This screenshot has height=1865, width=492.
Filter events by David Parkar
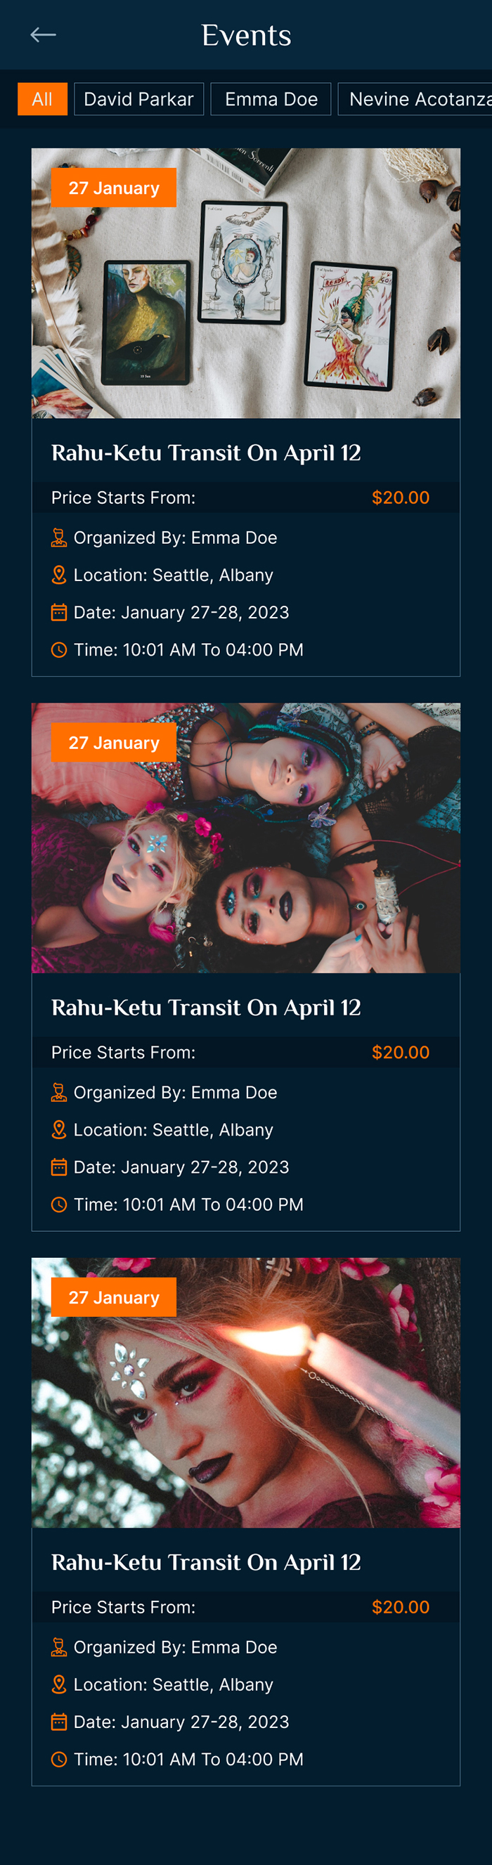pyautogui.click(x=138, y=99)
